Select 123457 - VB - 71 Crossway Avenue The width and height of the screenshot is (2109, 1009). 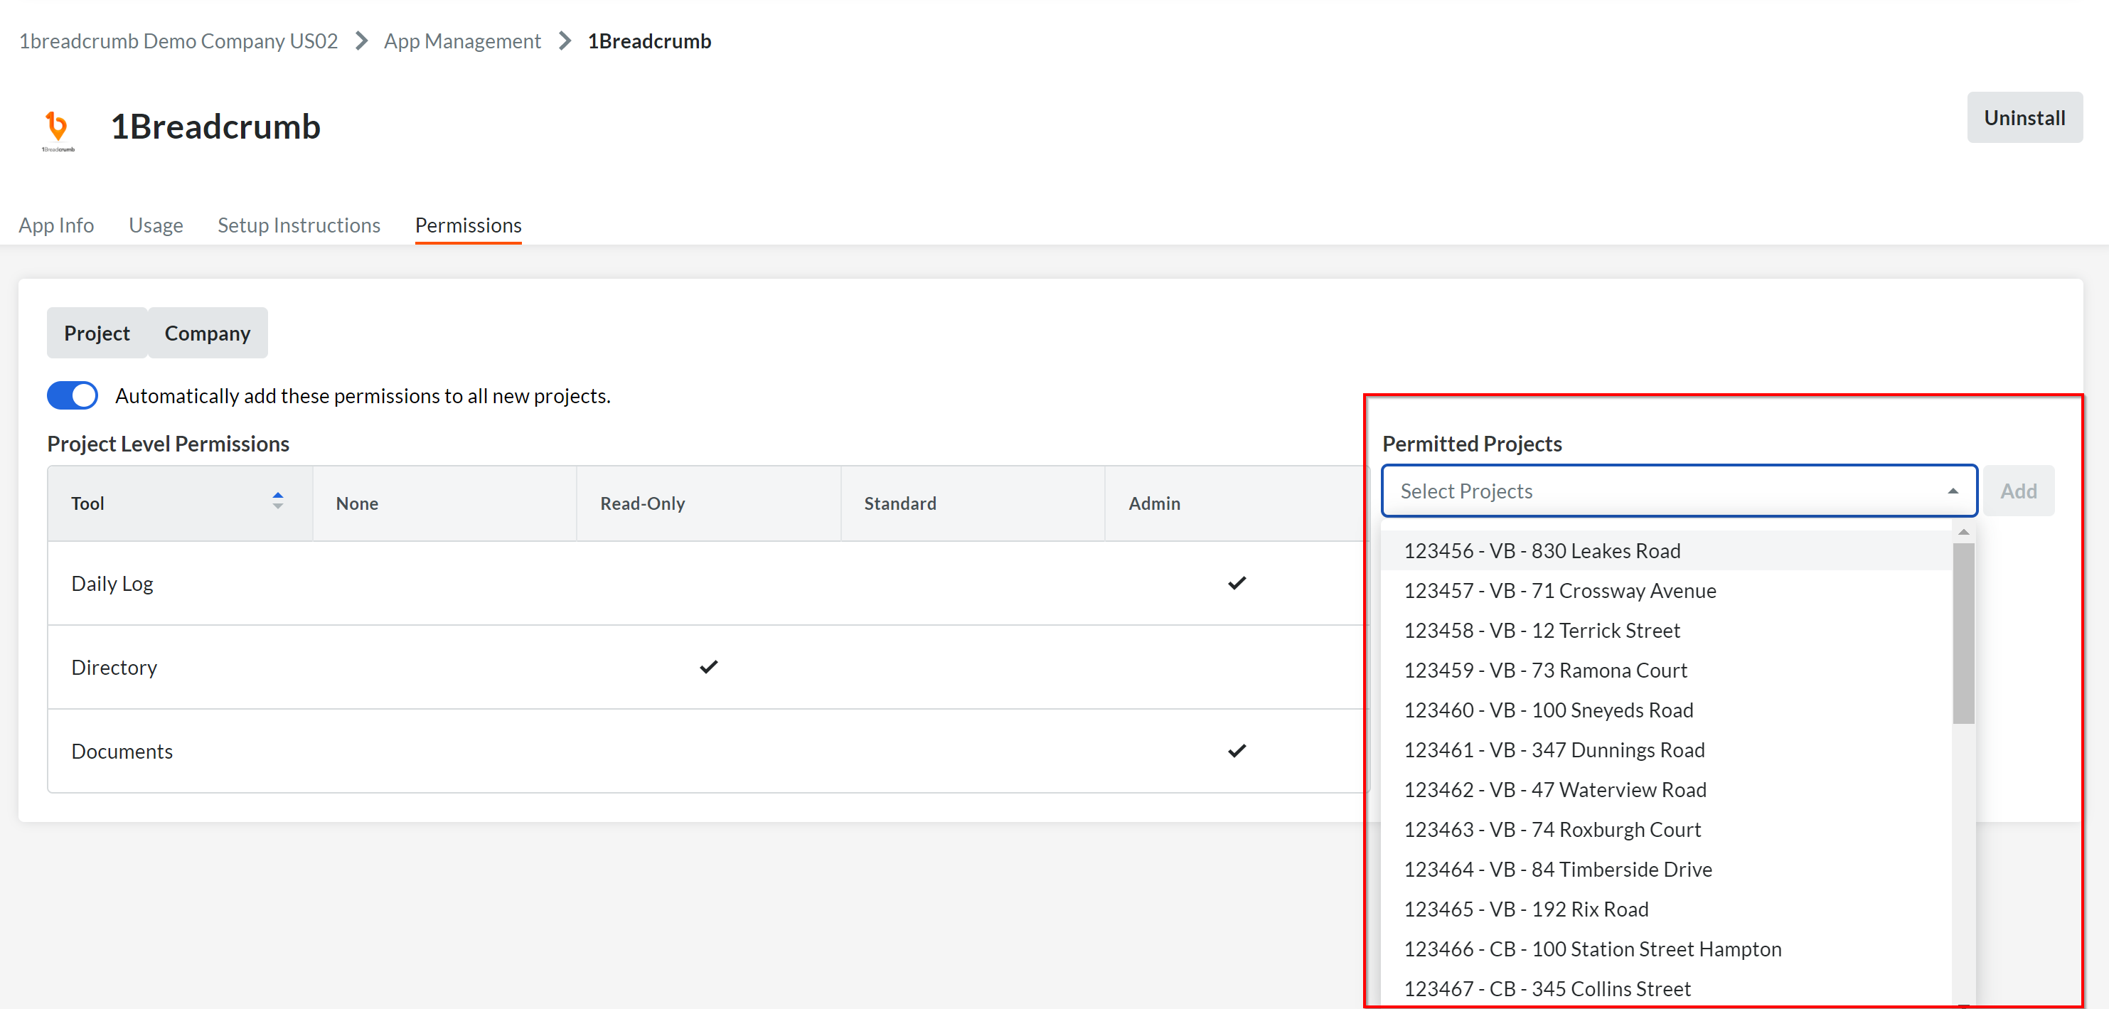1666,590
